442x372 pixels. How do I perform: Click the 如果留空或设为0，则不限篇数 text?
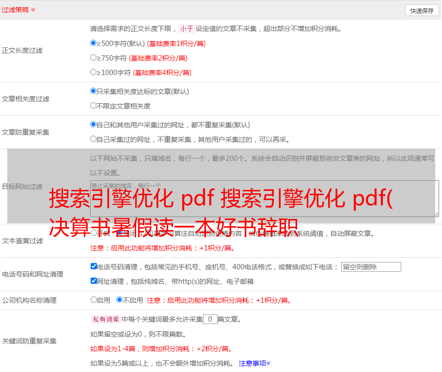click(138, 334)
